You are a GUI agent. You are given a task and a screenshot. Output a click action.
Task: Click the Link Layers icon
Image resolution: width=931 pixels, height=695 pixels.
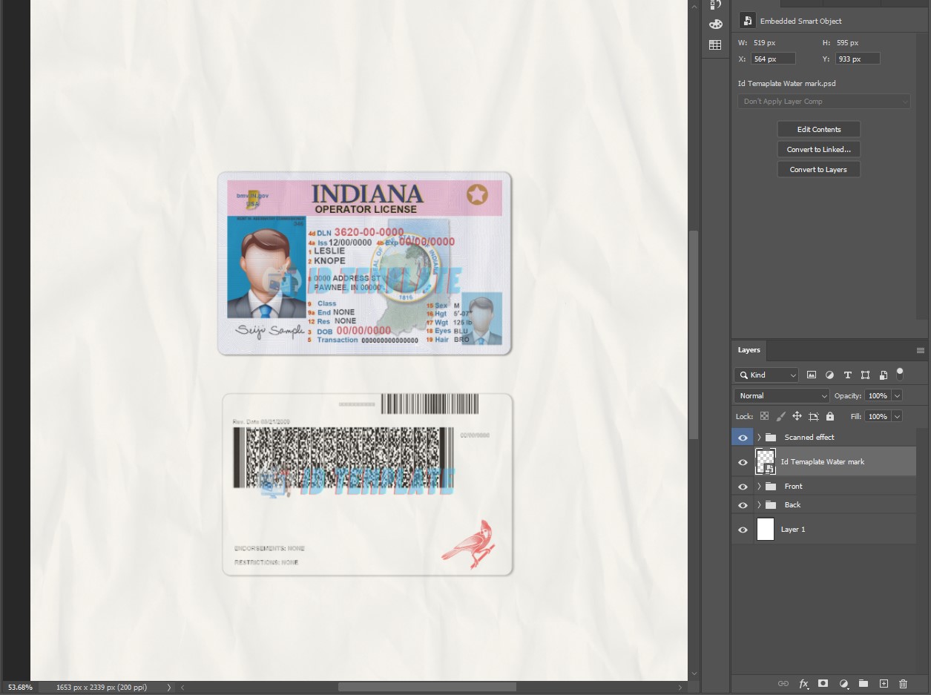pos(783,684)
